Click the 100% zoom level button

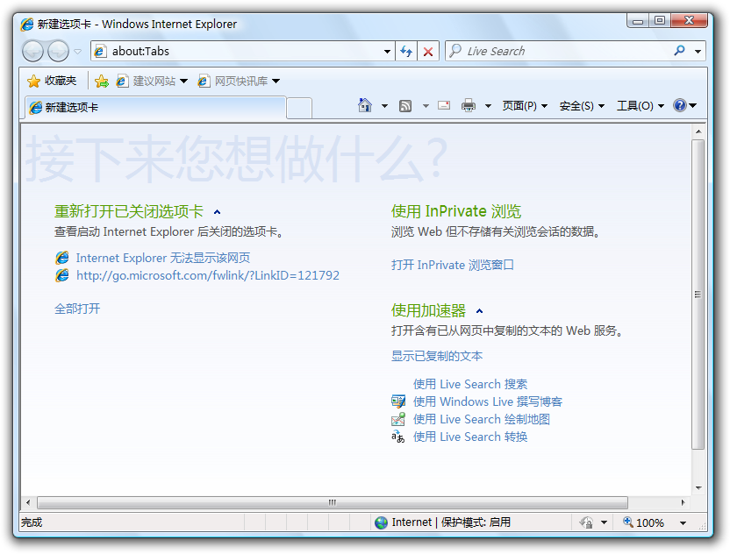[643, 522]
